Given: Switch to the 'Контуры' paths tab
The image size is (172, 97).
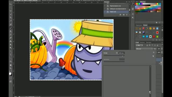Looking at the screenshot, I should (x=149, y=43).
